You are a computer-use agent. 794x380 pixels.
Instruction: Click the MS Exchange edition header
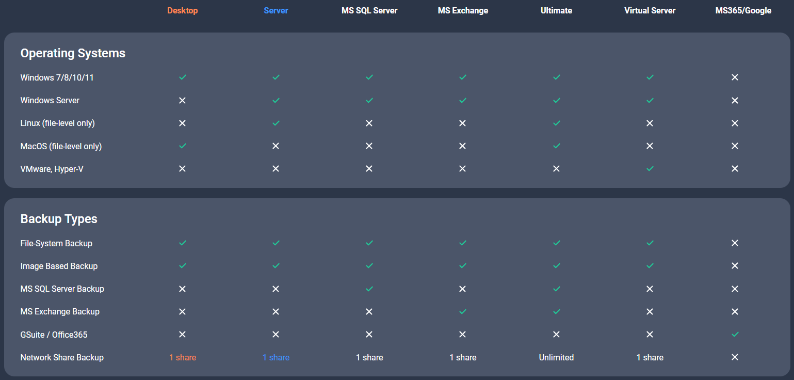click(x=463, y=10)
